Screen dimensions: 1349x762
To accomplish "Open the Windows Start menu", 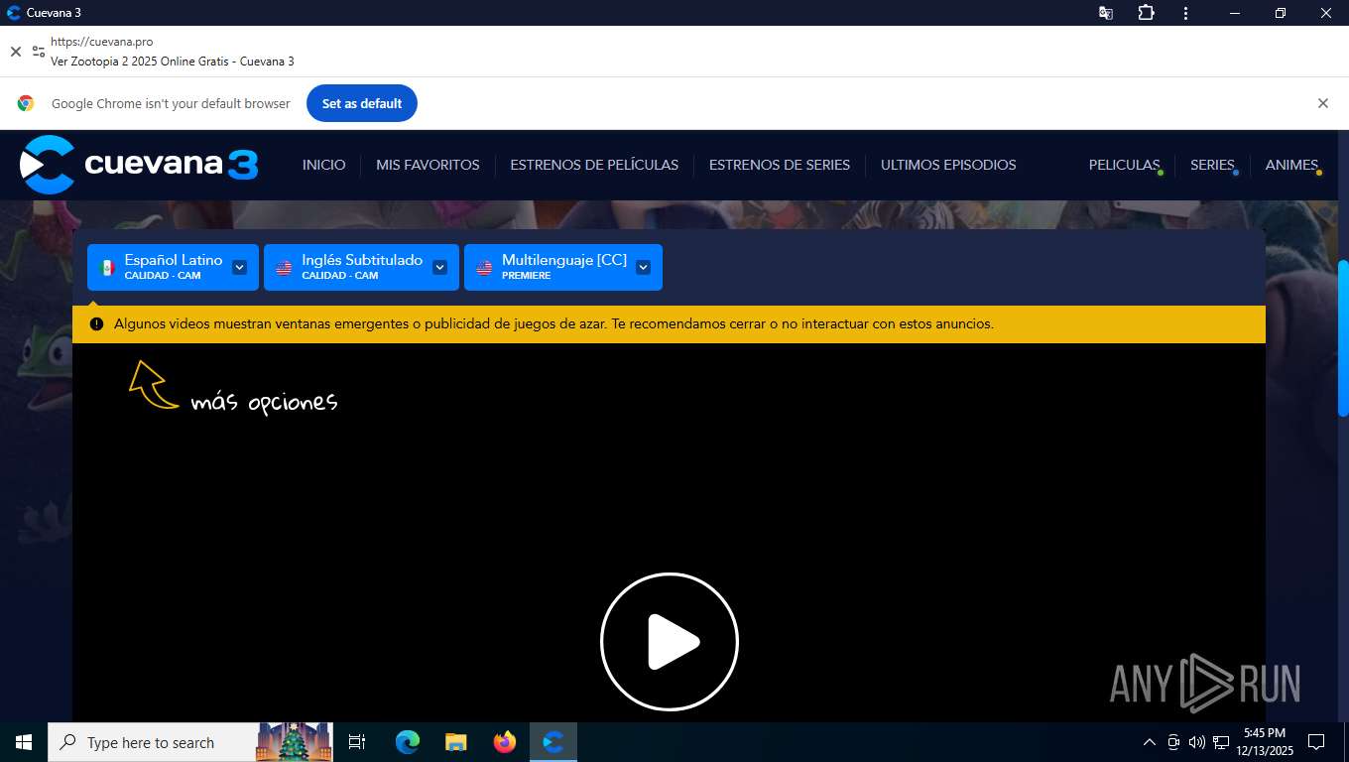I will tap(24, 742).
